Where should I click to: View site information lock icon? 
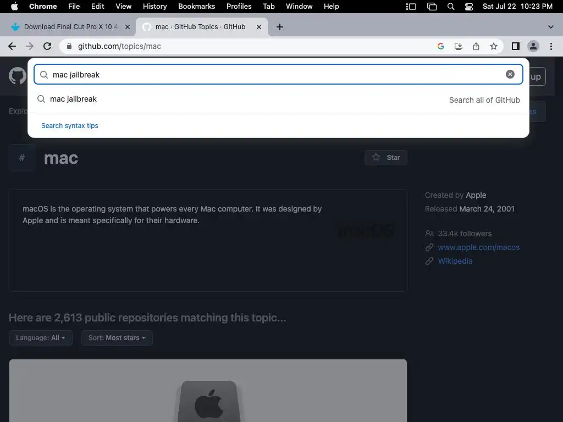pyautogui.click(x=69, y=46)
